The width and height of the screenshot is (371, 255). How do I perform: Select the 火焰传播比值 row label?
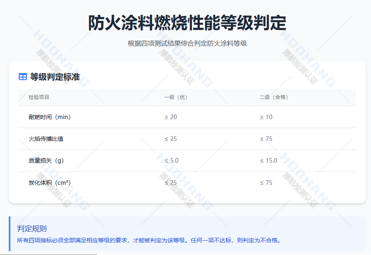click(x=46, y=139)
